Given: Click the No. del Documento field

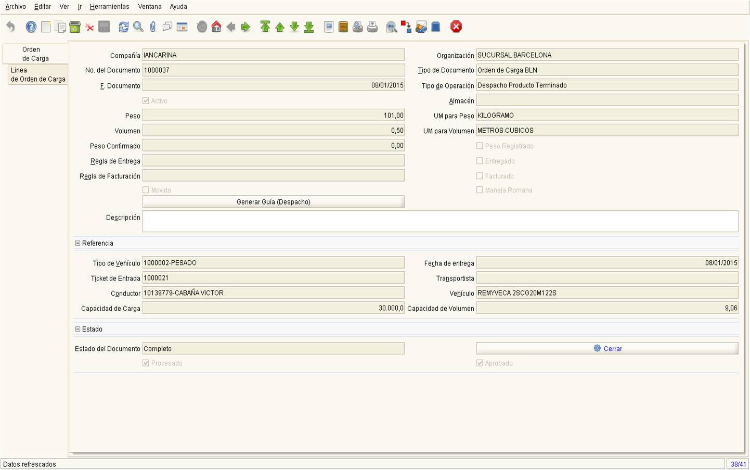Looking at the screenshot, I should pos(274,70).
